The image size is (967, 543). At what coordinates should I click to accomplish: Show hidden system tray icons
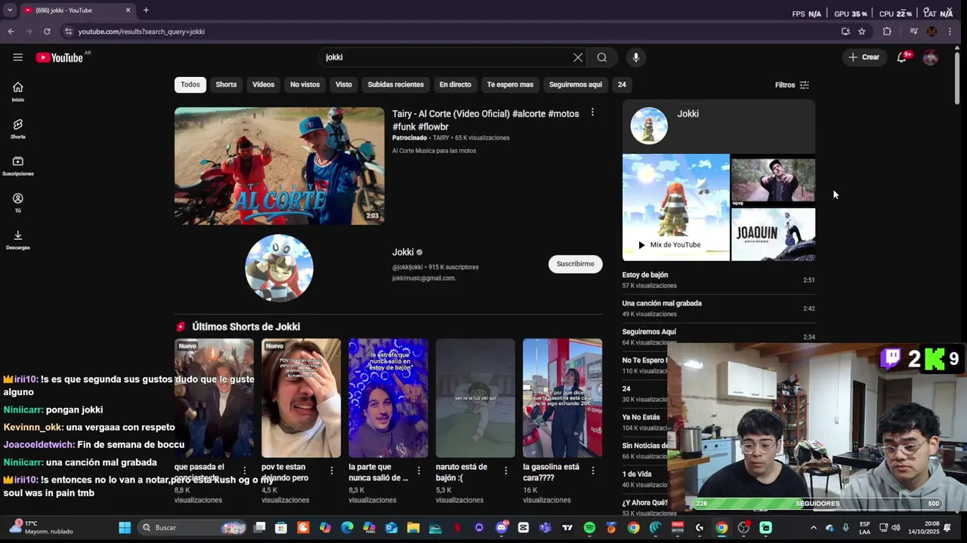click(813, 528)
